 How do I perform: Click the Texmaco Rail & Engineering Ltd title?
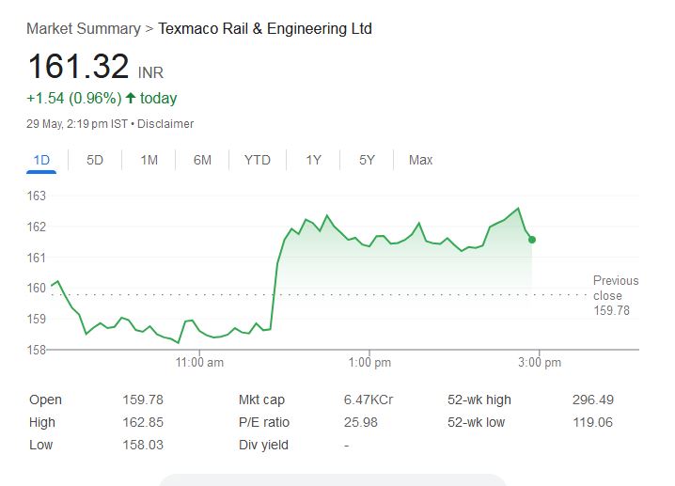(265, 29)
